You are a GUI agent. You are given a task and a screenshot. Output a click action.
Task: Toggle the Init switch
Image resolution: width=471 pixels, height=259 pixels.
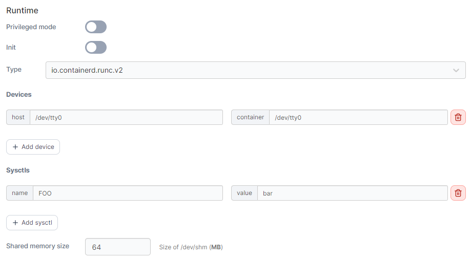point(96,48)
